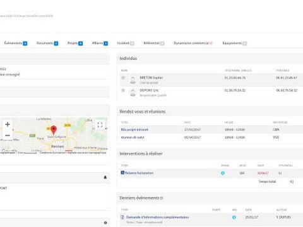Click the Rennes label on the map
This screenshot has height=227, width=303.
click(57, 146)
